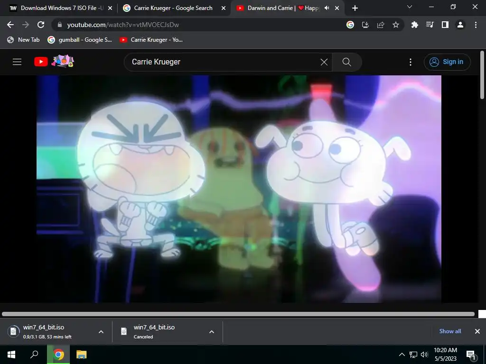Go to YouTube home via logo
The height and width of the screenshot is (364, 486).
pos(54,61)
